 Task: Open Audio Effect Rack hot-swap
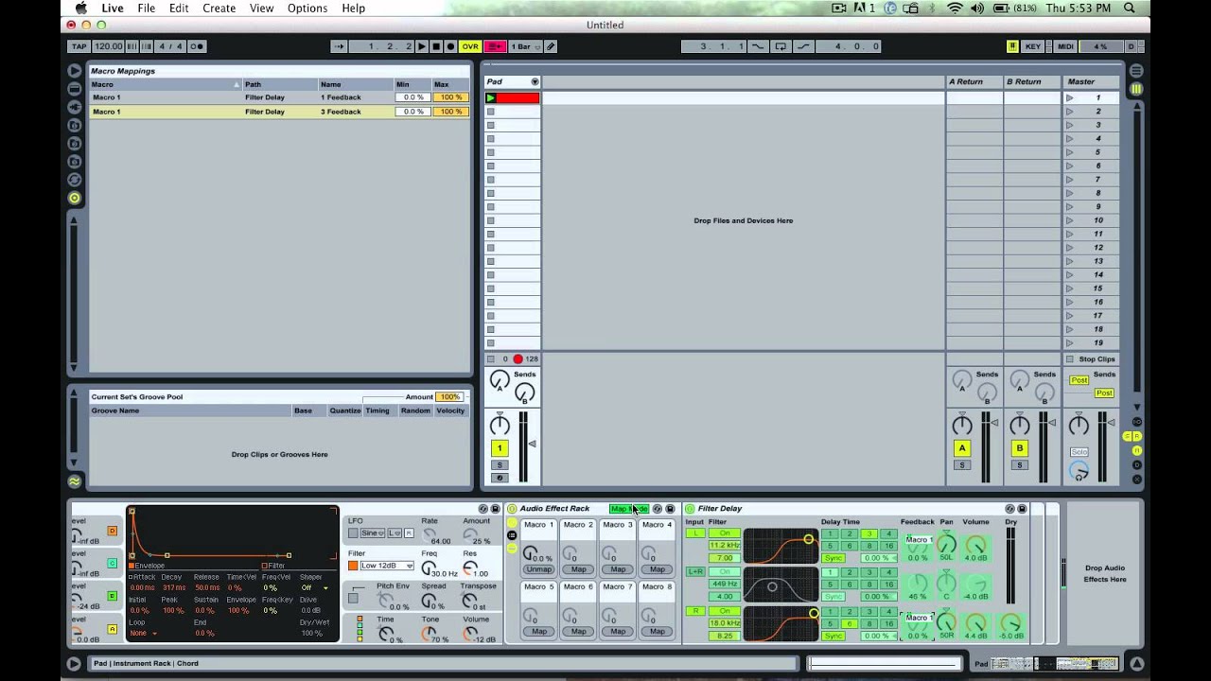[658, 509]
